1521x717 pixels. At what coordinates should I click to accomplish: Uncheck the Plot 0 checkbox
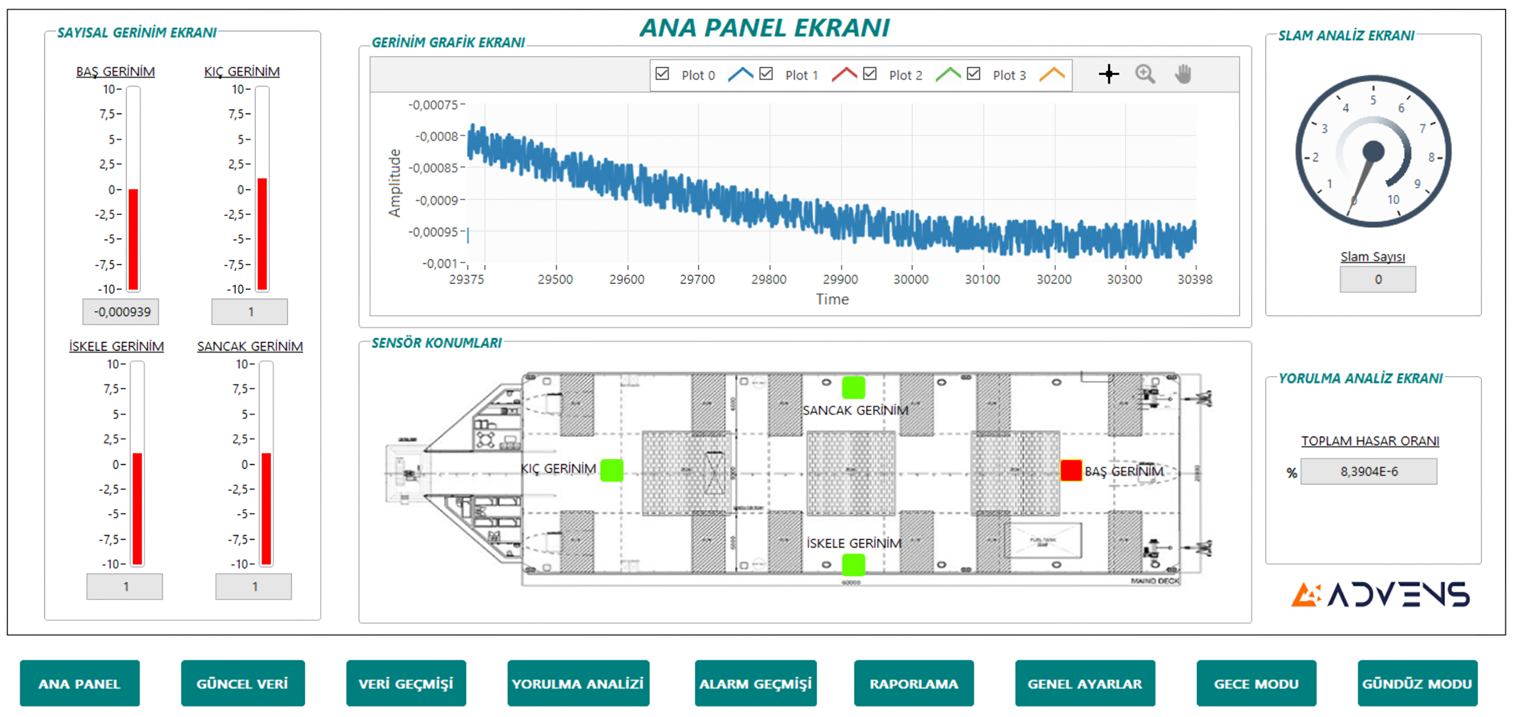pyautogui.click(x=662, y=74)
